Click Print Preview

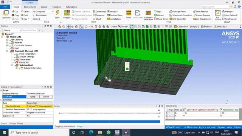pos(201,11)
